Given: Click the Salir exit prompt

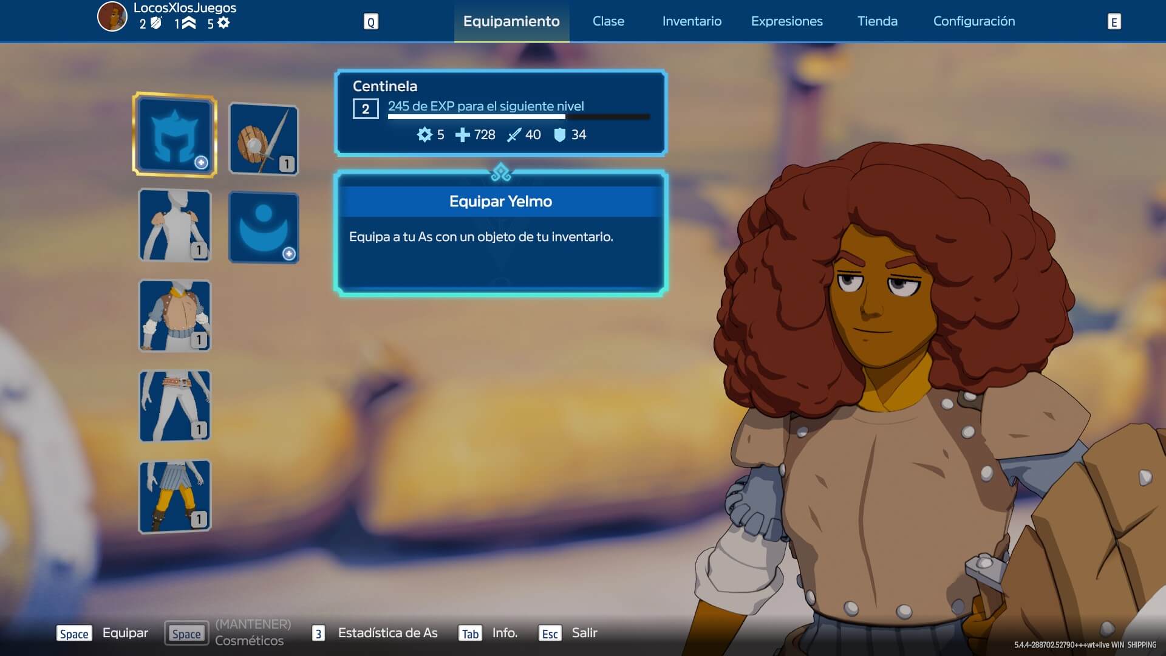Looking at the screenshot, I should tap(584, 633).
